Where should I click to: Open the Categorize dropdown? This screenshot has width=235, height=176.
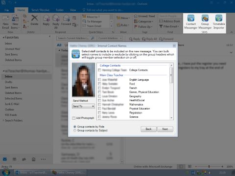[x=143, y=22]
